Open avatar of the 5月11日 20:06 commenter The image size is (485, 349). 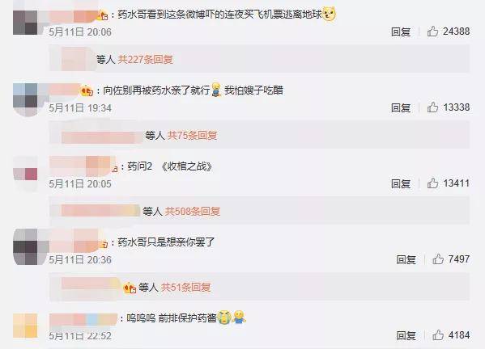coord(25,23)
